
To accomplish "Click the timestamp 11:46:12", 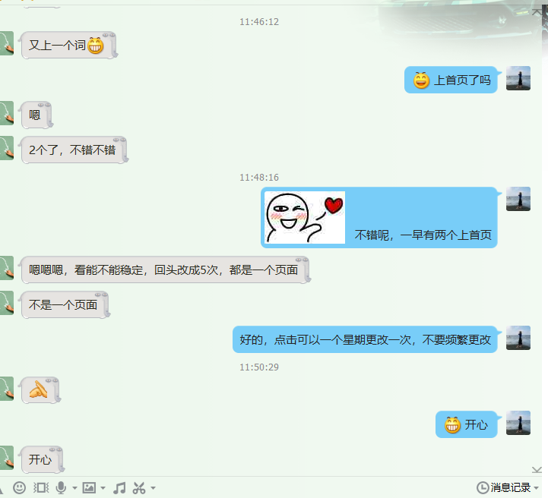I will point(259,22).
